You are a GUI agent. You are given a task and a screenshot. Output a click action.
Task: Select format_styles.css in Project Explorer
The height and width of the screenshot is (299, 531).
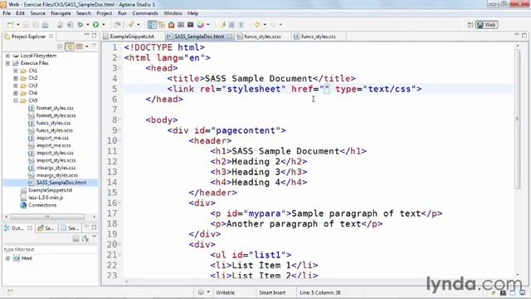tap(55, 108)
